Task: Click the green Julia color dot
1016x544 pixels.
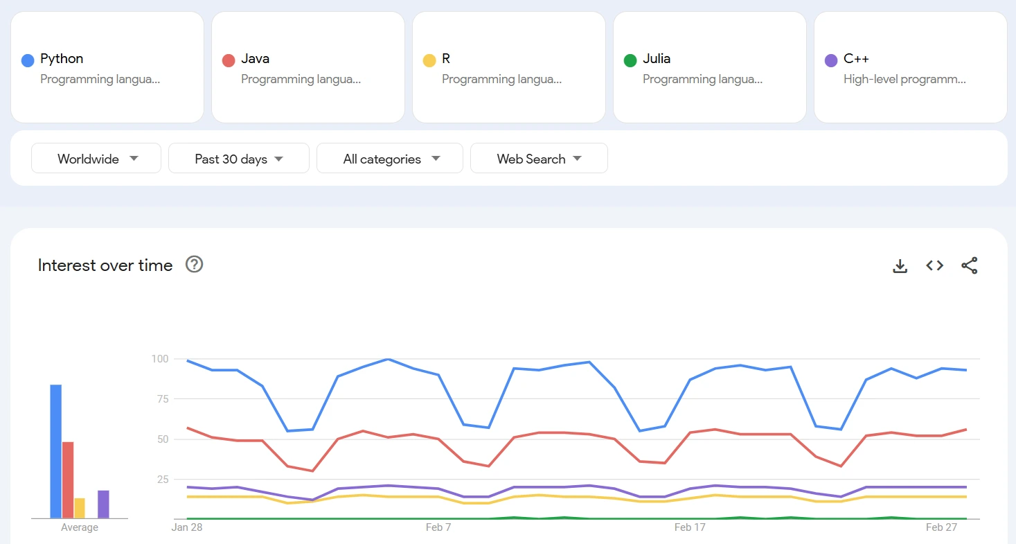Action: pos(630,61)
